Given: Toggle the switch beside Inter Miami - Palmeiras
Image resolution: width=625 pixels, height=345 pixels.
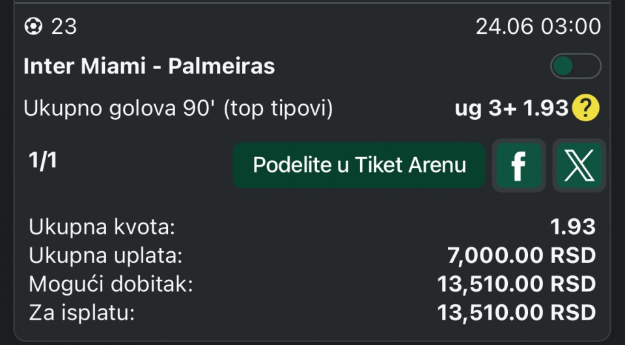Looking at the screenshot, I should [x=575, y=66].
